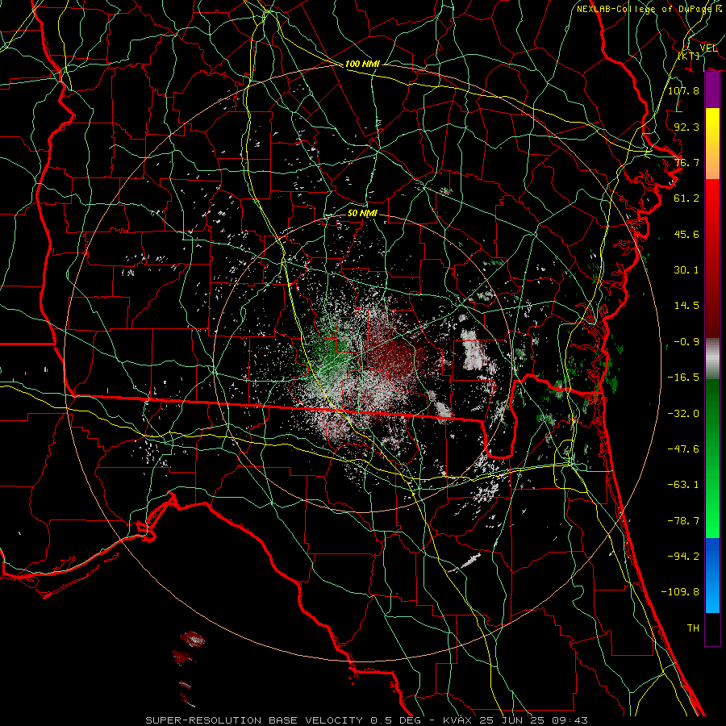Screen dimensions: 726x726
Task: Click the 09:43 timestamp in caption
Action: pyautogui.click(x=572, y=720)
